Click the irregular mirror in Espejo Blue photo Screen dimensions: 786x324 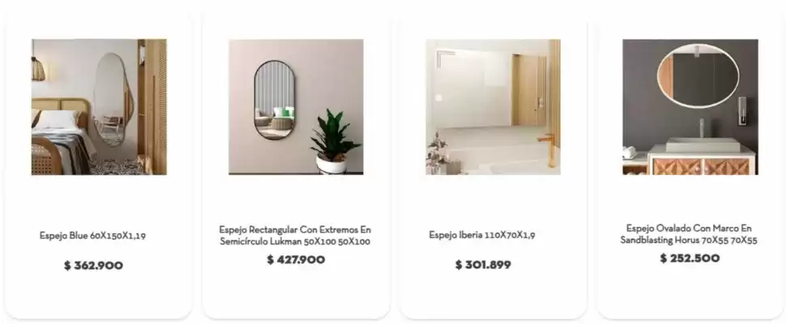(x=113, y=99)
